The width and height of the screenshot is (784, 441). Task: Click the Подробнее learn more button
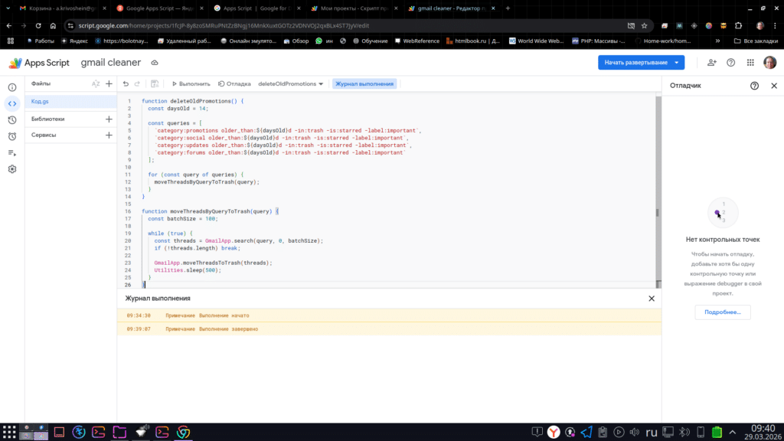point(723,312)
